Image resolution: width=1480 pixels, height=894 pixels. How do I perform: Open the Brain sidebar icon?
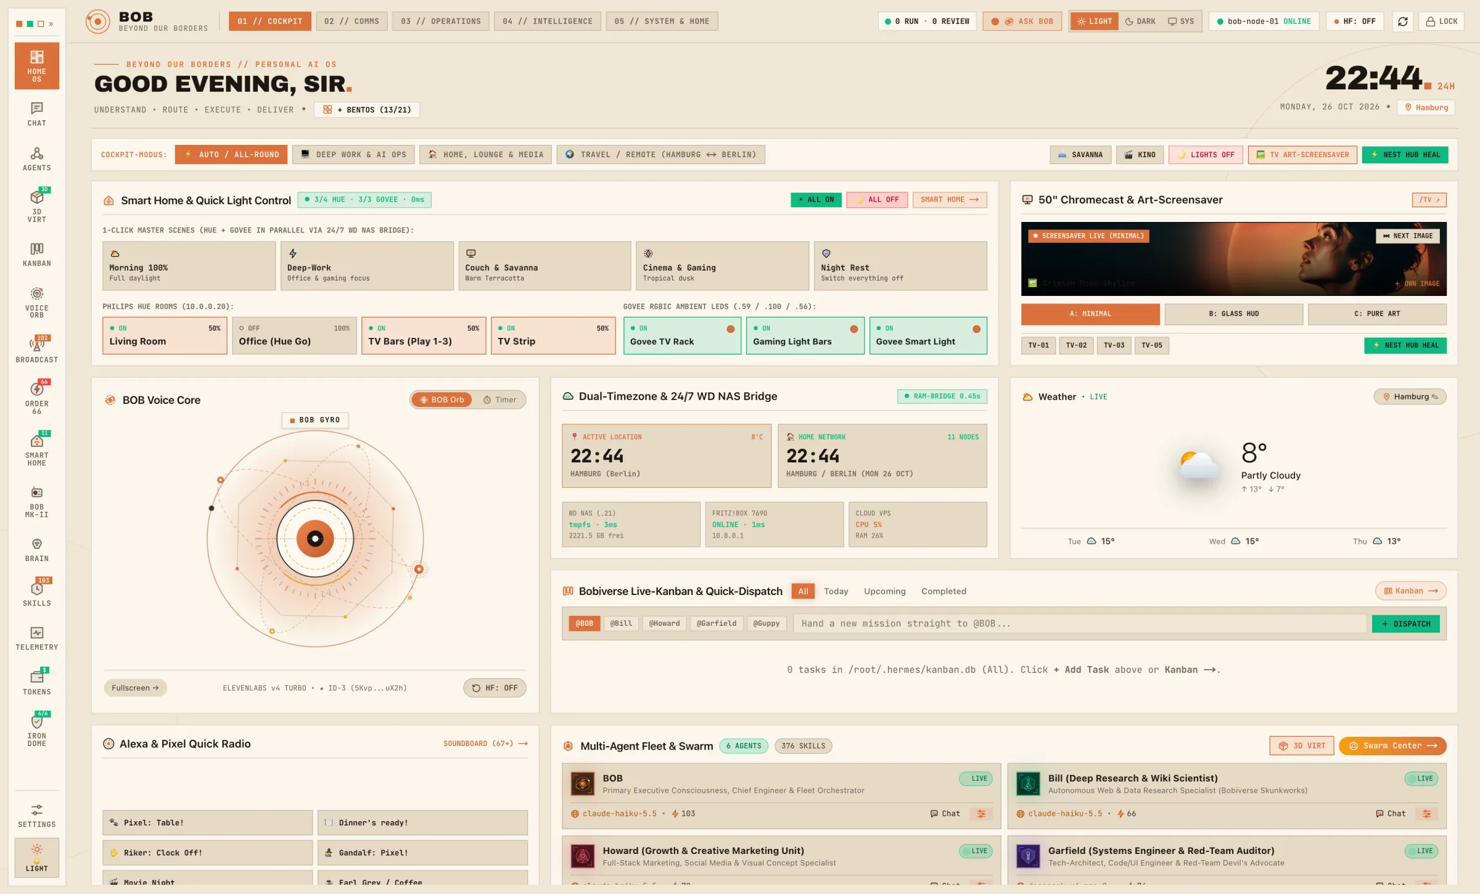(x=37, y=550)
